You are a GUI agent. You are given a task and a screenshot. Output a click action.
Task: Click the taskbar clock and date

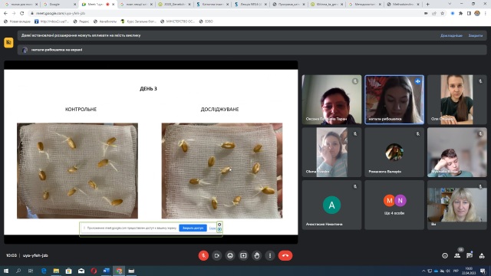(469, 271)
